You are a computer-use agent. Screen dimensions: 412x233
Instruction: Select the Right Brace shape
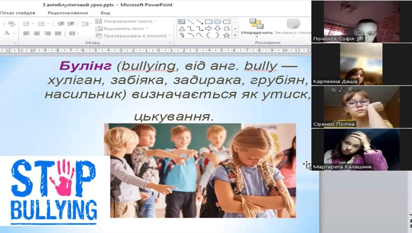pyautogui.click(x=217, y=35)
